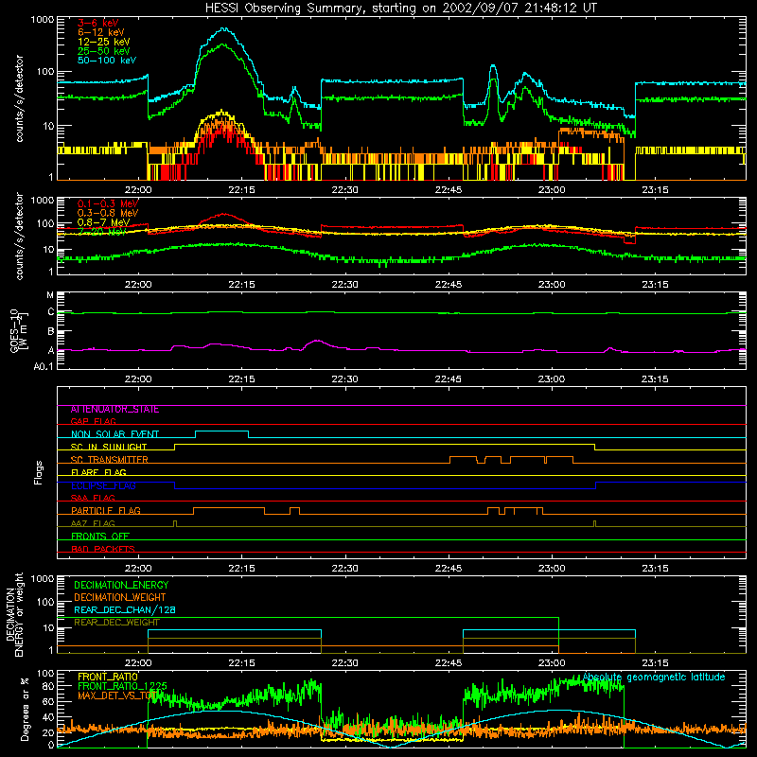This screenshot has width=757, height=757.
Task: Select the 0.3-0.8 MeV legend label
Action: [x=108, y=213]
